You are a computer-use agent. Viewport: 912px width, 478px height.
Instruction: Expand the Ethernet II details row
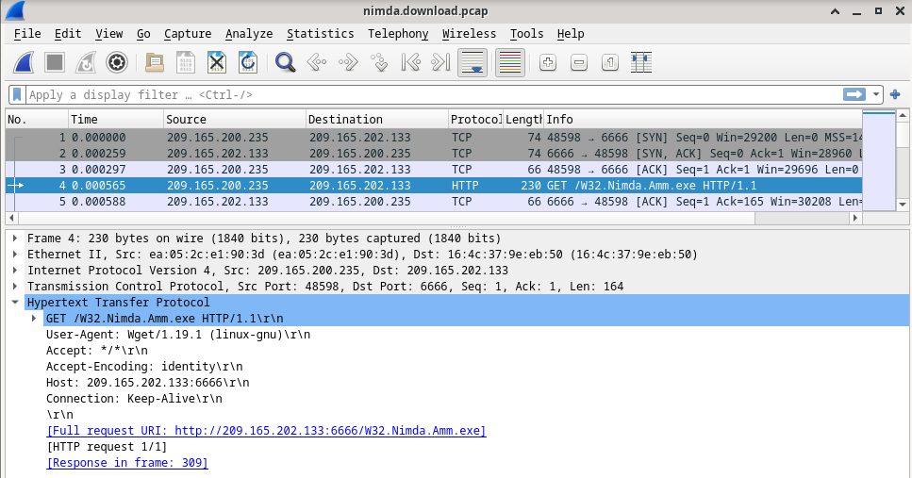[x=15, y=255]
